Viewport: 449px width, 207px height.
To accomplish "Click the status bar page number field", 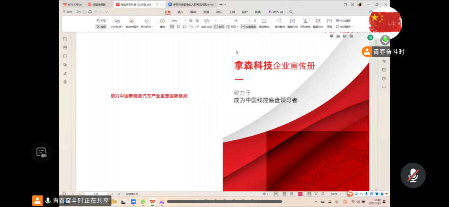I will pos(96,194).
